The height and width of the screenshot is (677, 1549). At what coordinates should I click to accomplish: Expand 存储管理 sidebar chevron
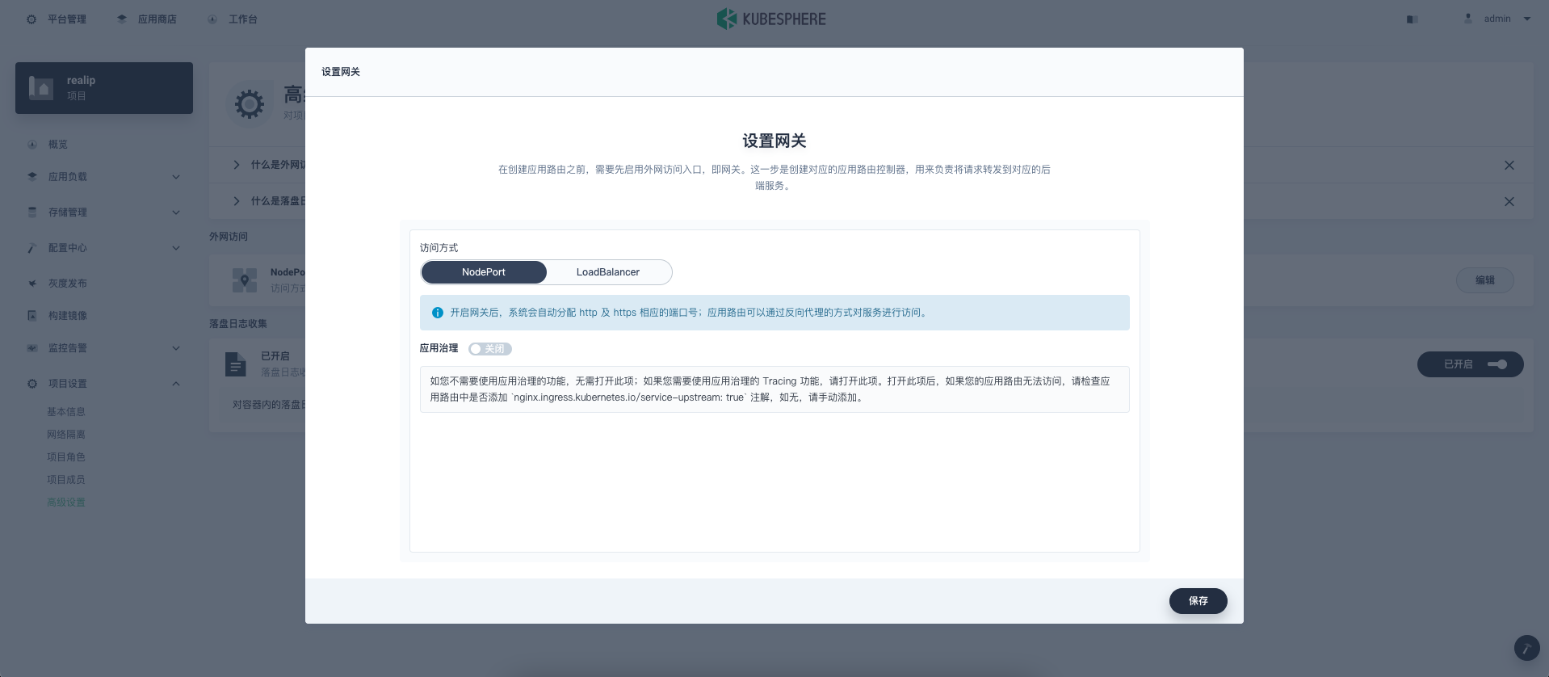click(176, 212)
